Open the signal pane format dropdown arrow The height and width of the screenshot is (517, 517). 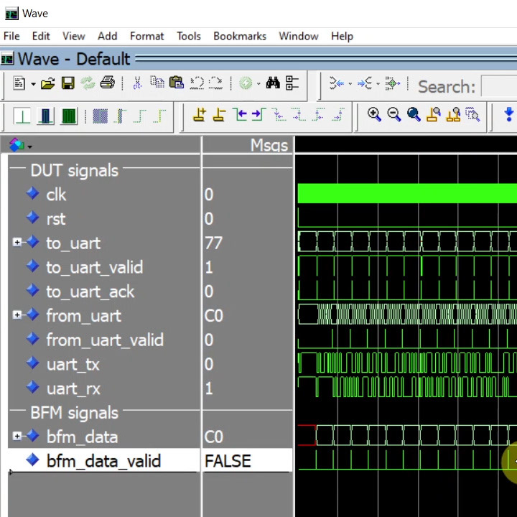pos(30,146)
